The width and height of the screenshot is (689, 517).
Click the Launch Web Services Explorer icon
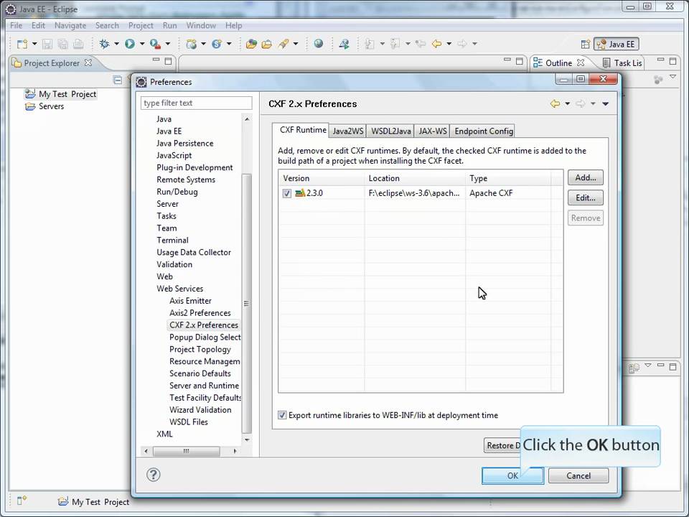[x=344, y=44]
